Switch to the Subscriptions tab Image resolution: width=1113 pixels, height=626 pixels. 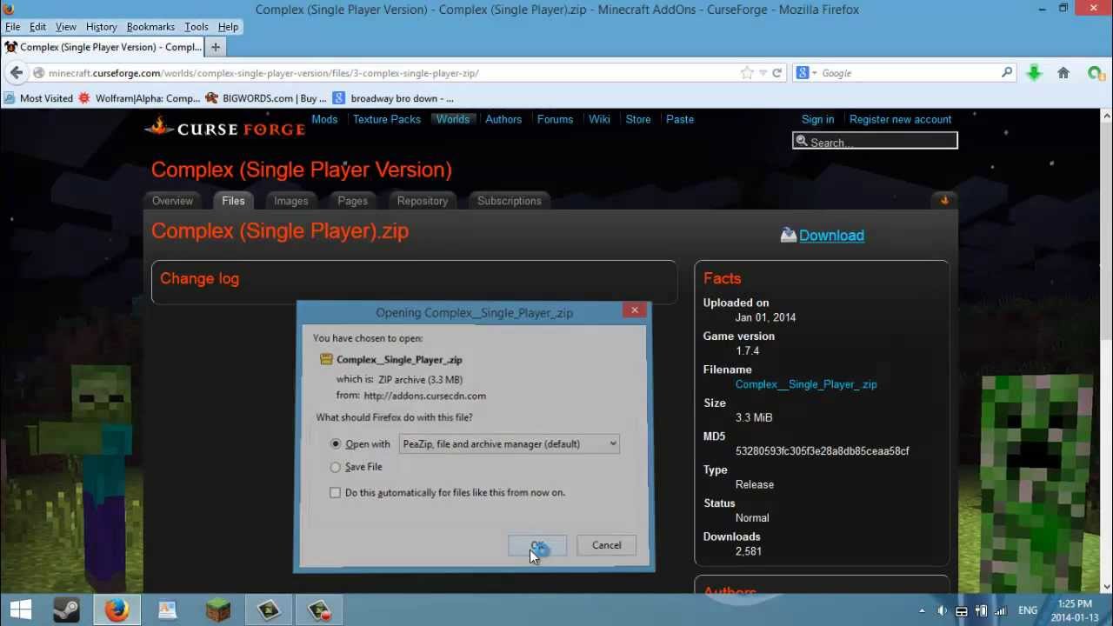click(x=510, y=201)
